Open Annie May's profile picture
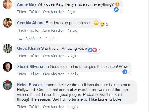 (x=7, y=4)
